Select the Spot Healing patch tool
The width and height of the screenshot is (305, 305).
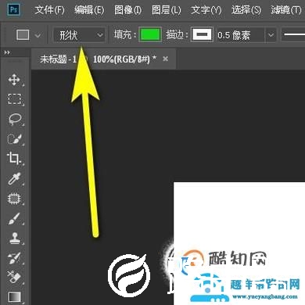coord(14,199)
